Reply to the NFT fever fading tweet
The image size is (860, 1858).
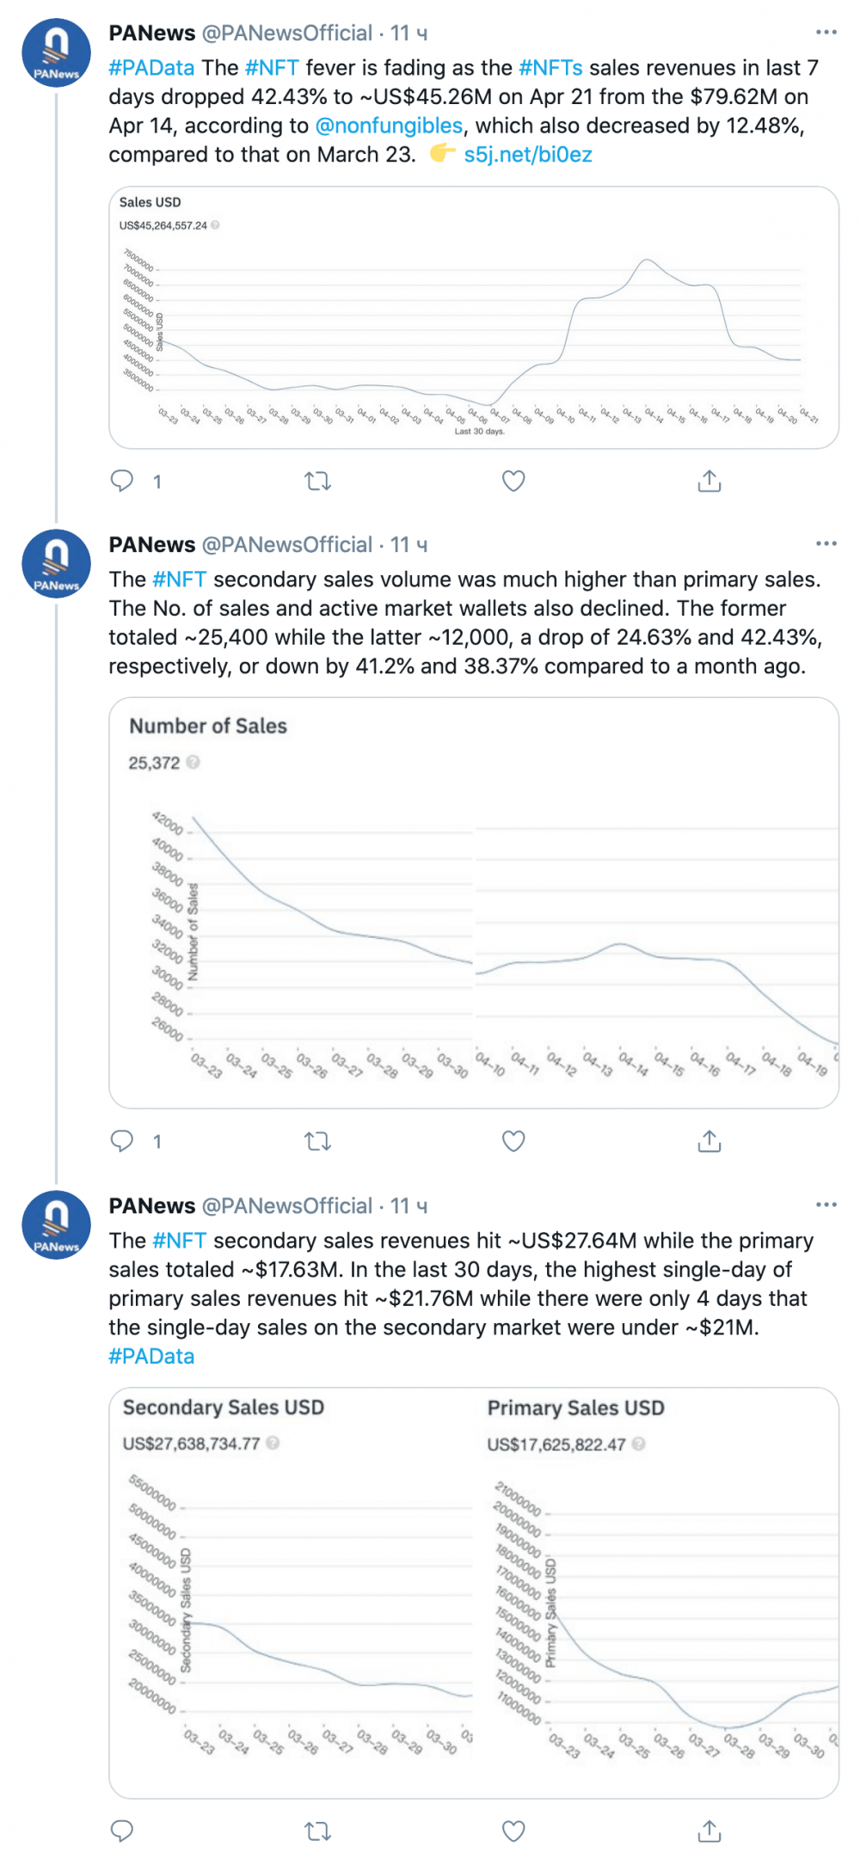coord(122,481)
